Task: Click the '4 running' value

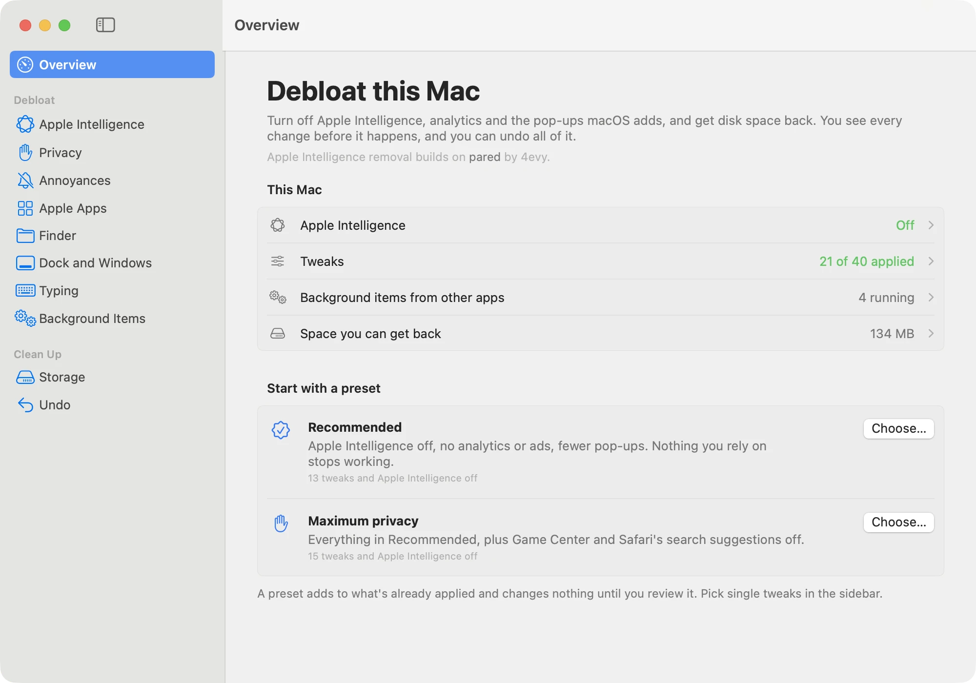Action: point(886,297)
